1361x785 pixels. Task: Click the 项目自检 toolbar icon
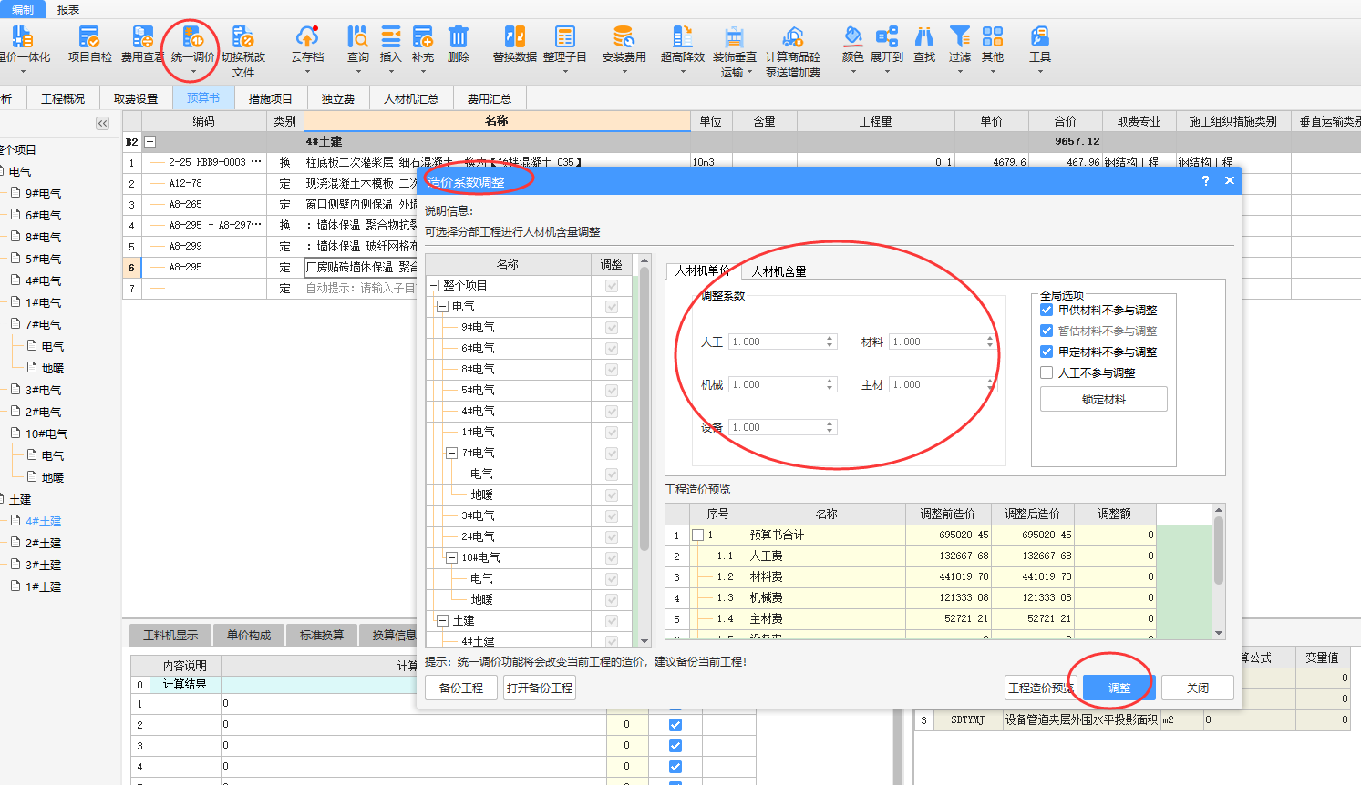pyautogui.click(x=89, y=36)
